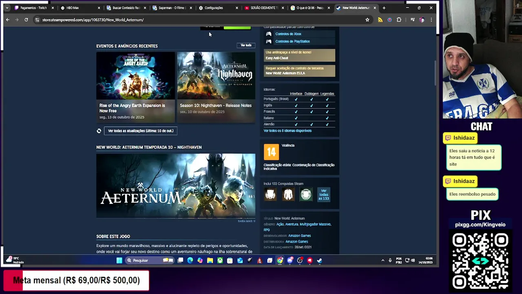
Task: Open Amazon Games developer link
Action: (299, 236)
